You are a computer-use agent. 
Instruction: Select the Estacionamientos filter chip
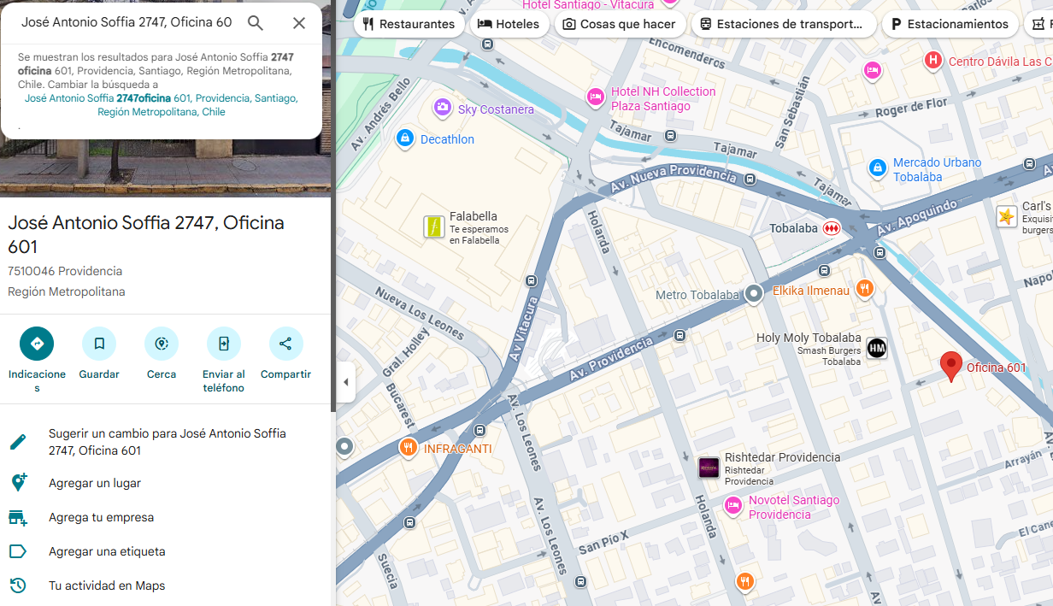950,24
